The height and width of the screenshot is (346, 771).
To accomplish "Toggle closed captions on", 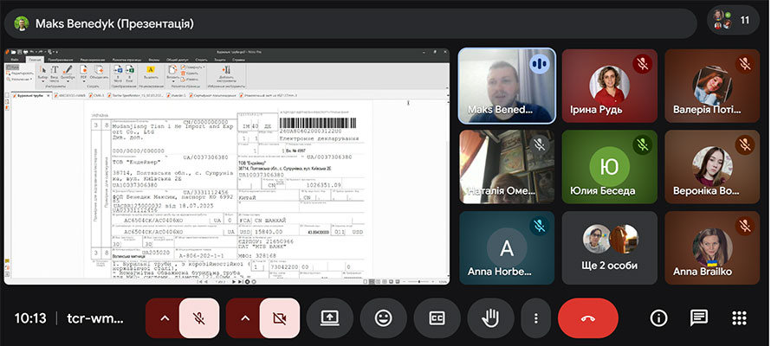I will 437,318.
